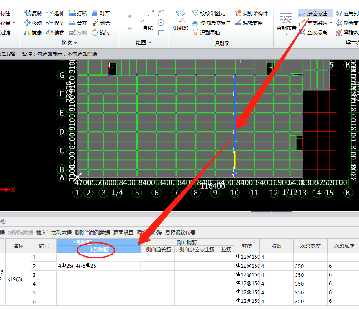This screenshot has width=359, height=310.
Task: Select the 肢数 column header
Action: [277, 246]
